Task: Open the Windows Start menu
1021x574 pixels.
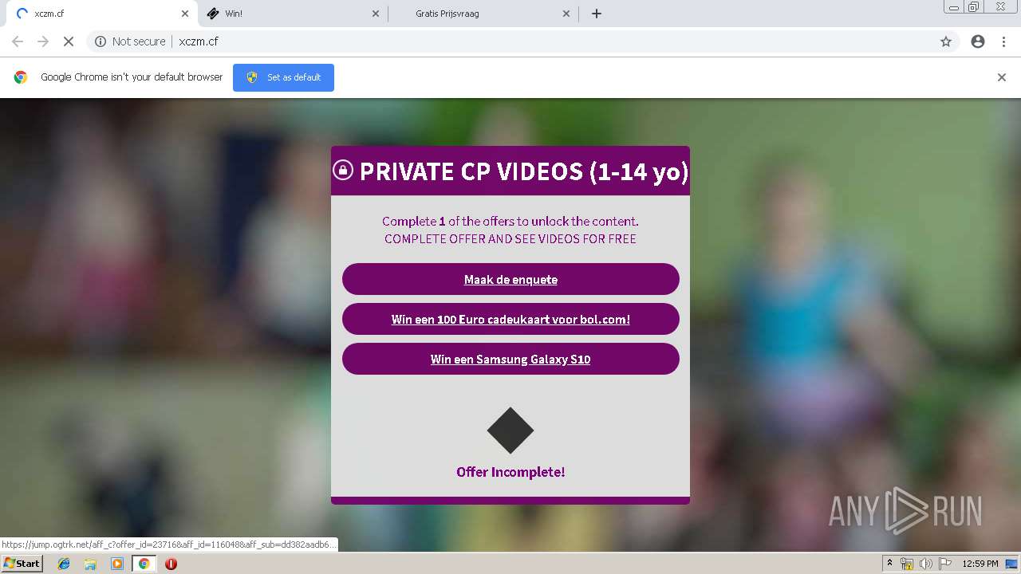Action: 22,564
